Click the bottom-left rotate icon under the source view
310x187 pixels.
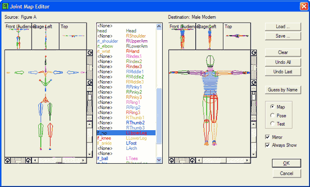click(8, 160)
